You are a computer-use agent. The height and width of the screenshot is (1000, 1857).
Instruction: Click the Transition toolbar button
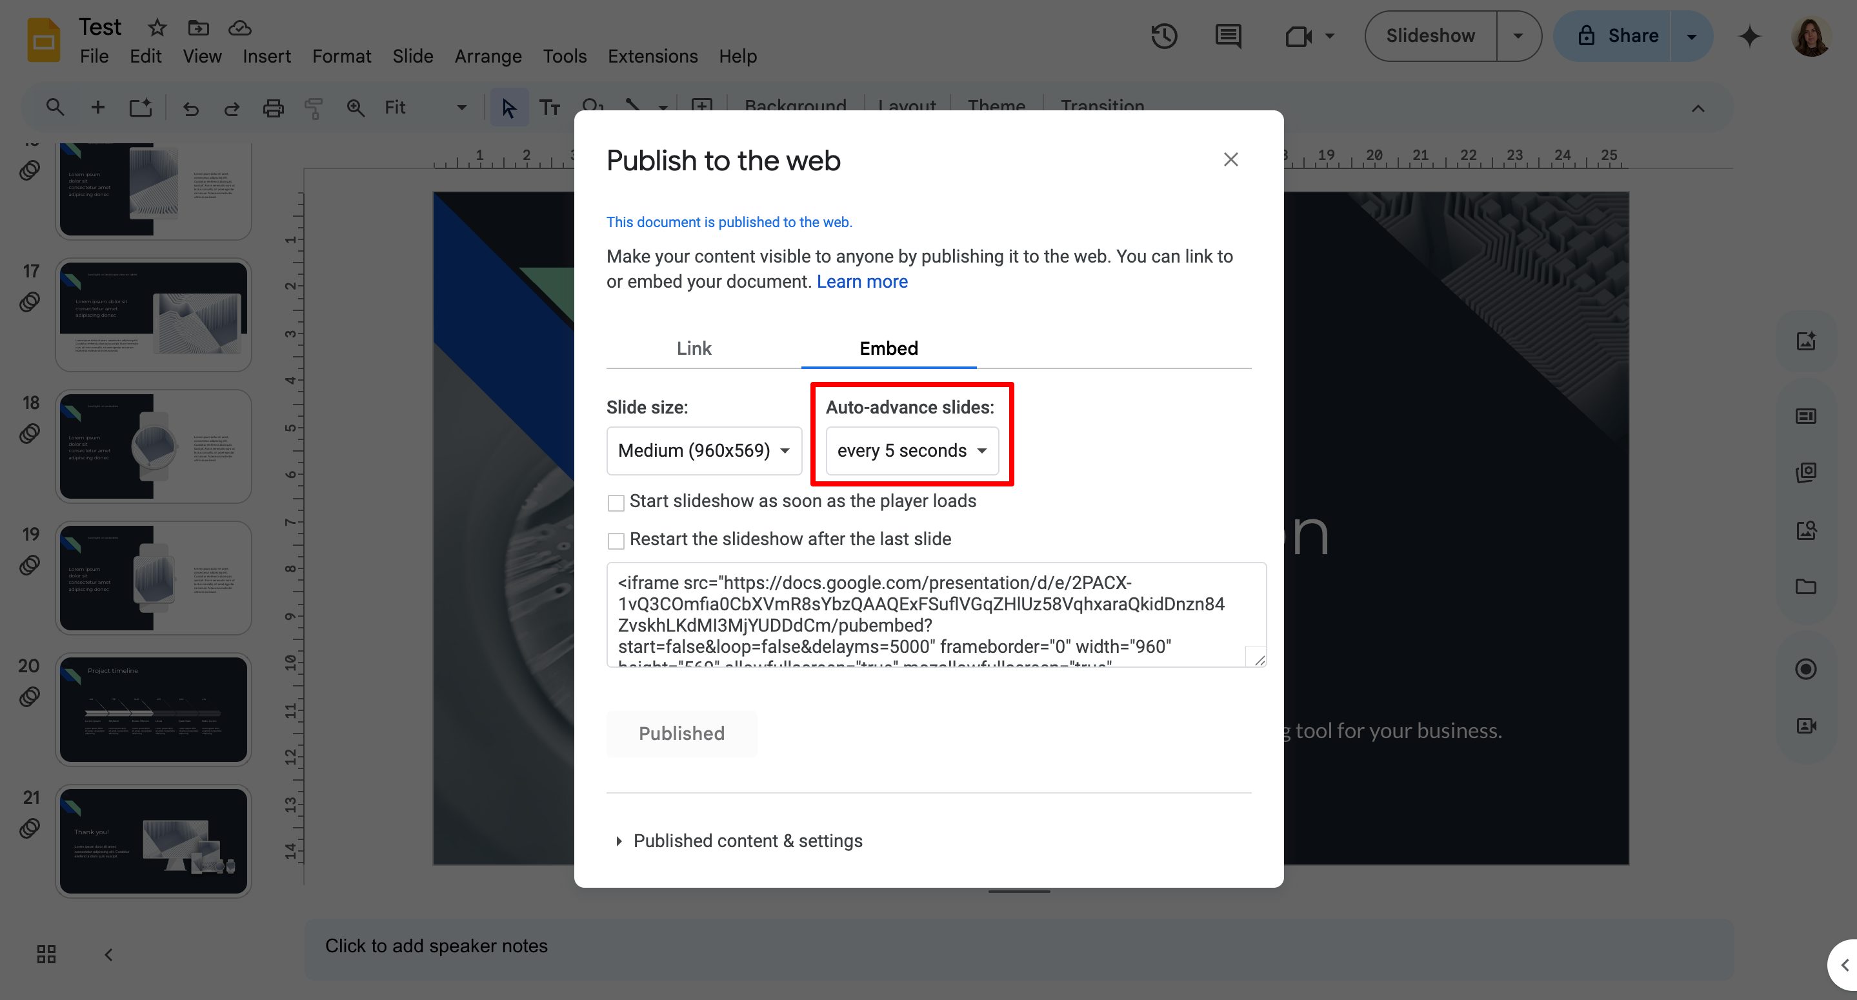pyautogui.click(x=1102, y=106)
